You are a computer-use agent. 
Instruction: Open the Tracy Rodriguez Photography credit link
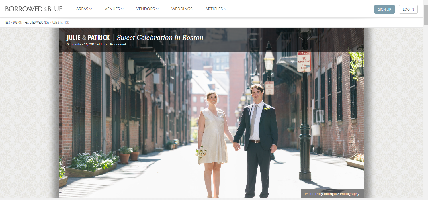coord(337,193)
